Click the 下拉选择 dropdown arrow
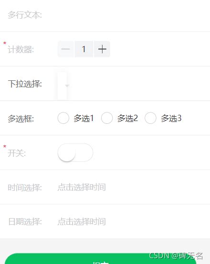Screen dimensions: 210x264 coord(67,86)
